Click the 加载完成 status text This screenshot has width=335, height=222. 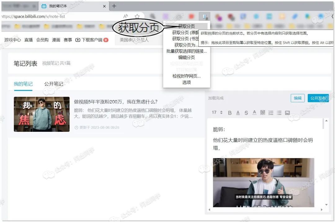click(x=216, y=98)
